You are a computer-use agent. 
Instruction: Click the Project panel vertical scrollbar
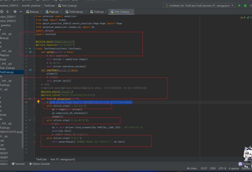point(22,112)
